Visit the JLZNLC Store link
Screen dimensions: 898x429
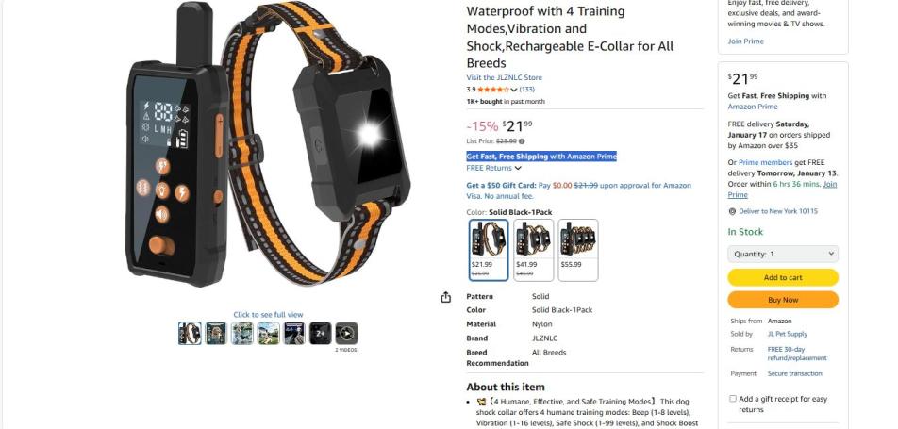504,78
